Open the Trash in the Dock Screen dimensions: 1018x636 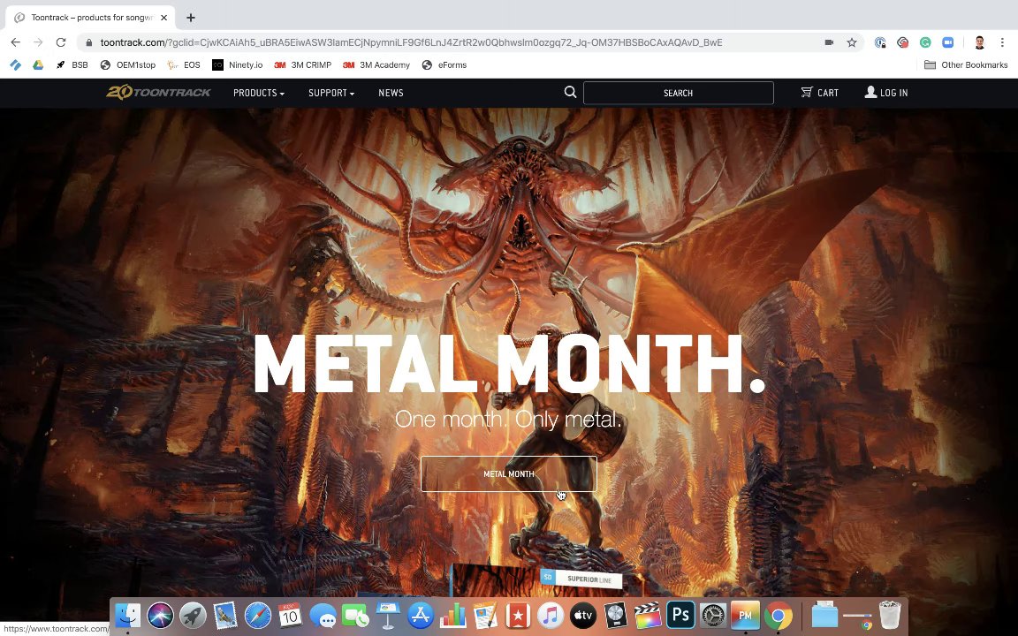pos(890,615)
